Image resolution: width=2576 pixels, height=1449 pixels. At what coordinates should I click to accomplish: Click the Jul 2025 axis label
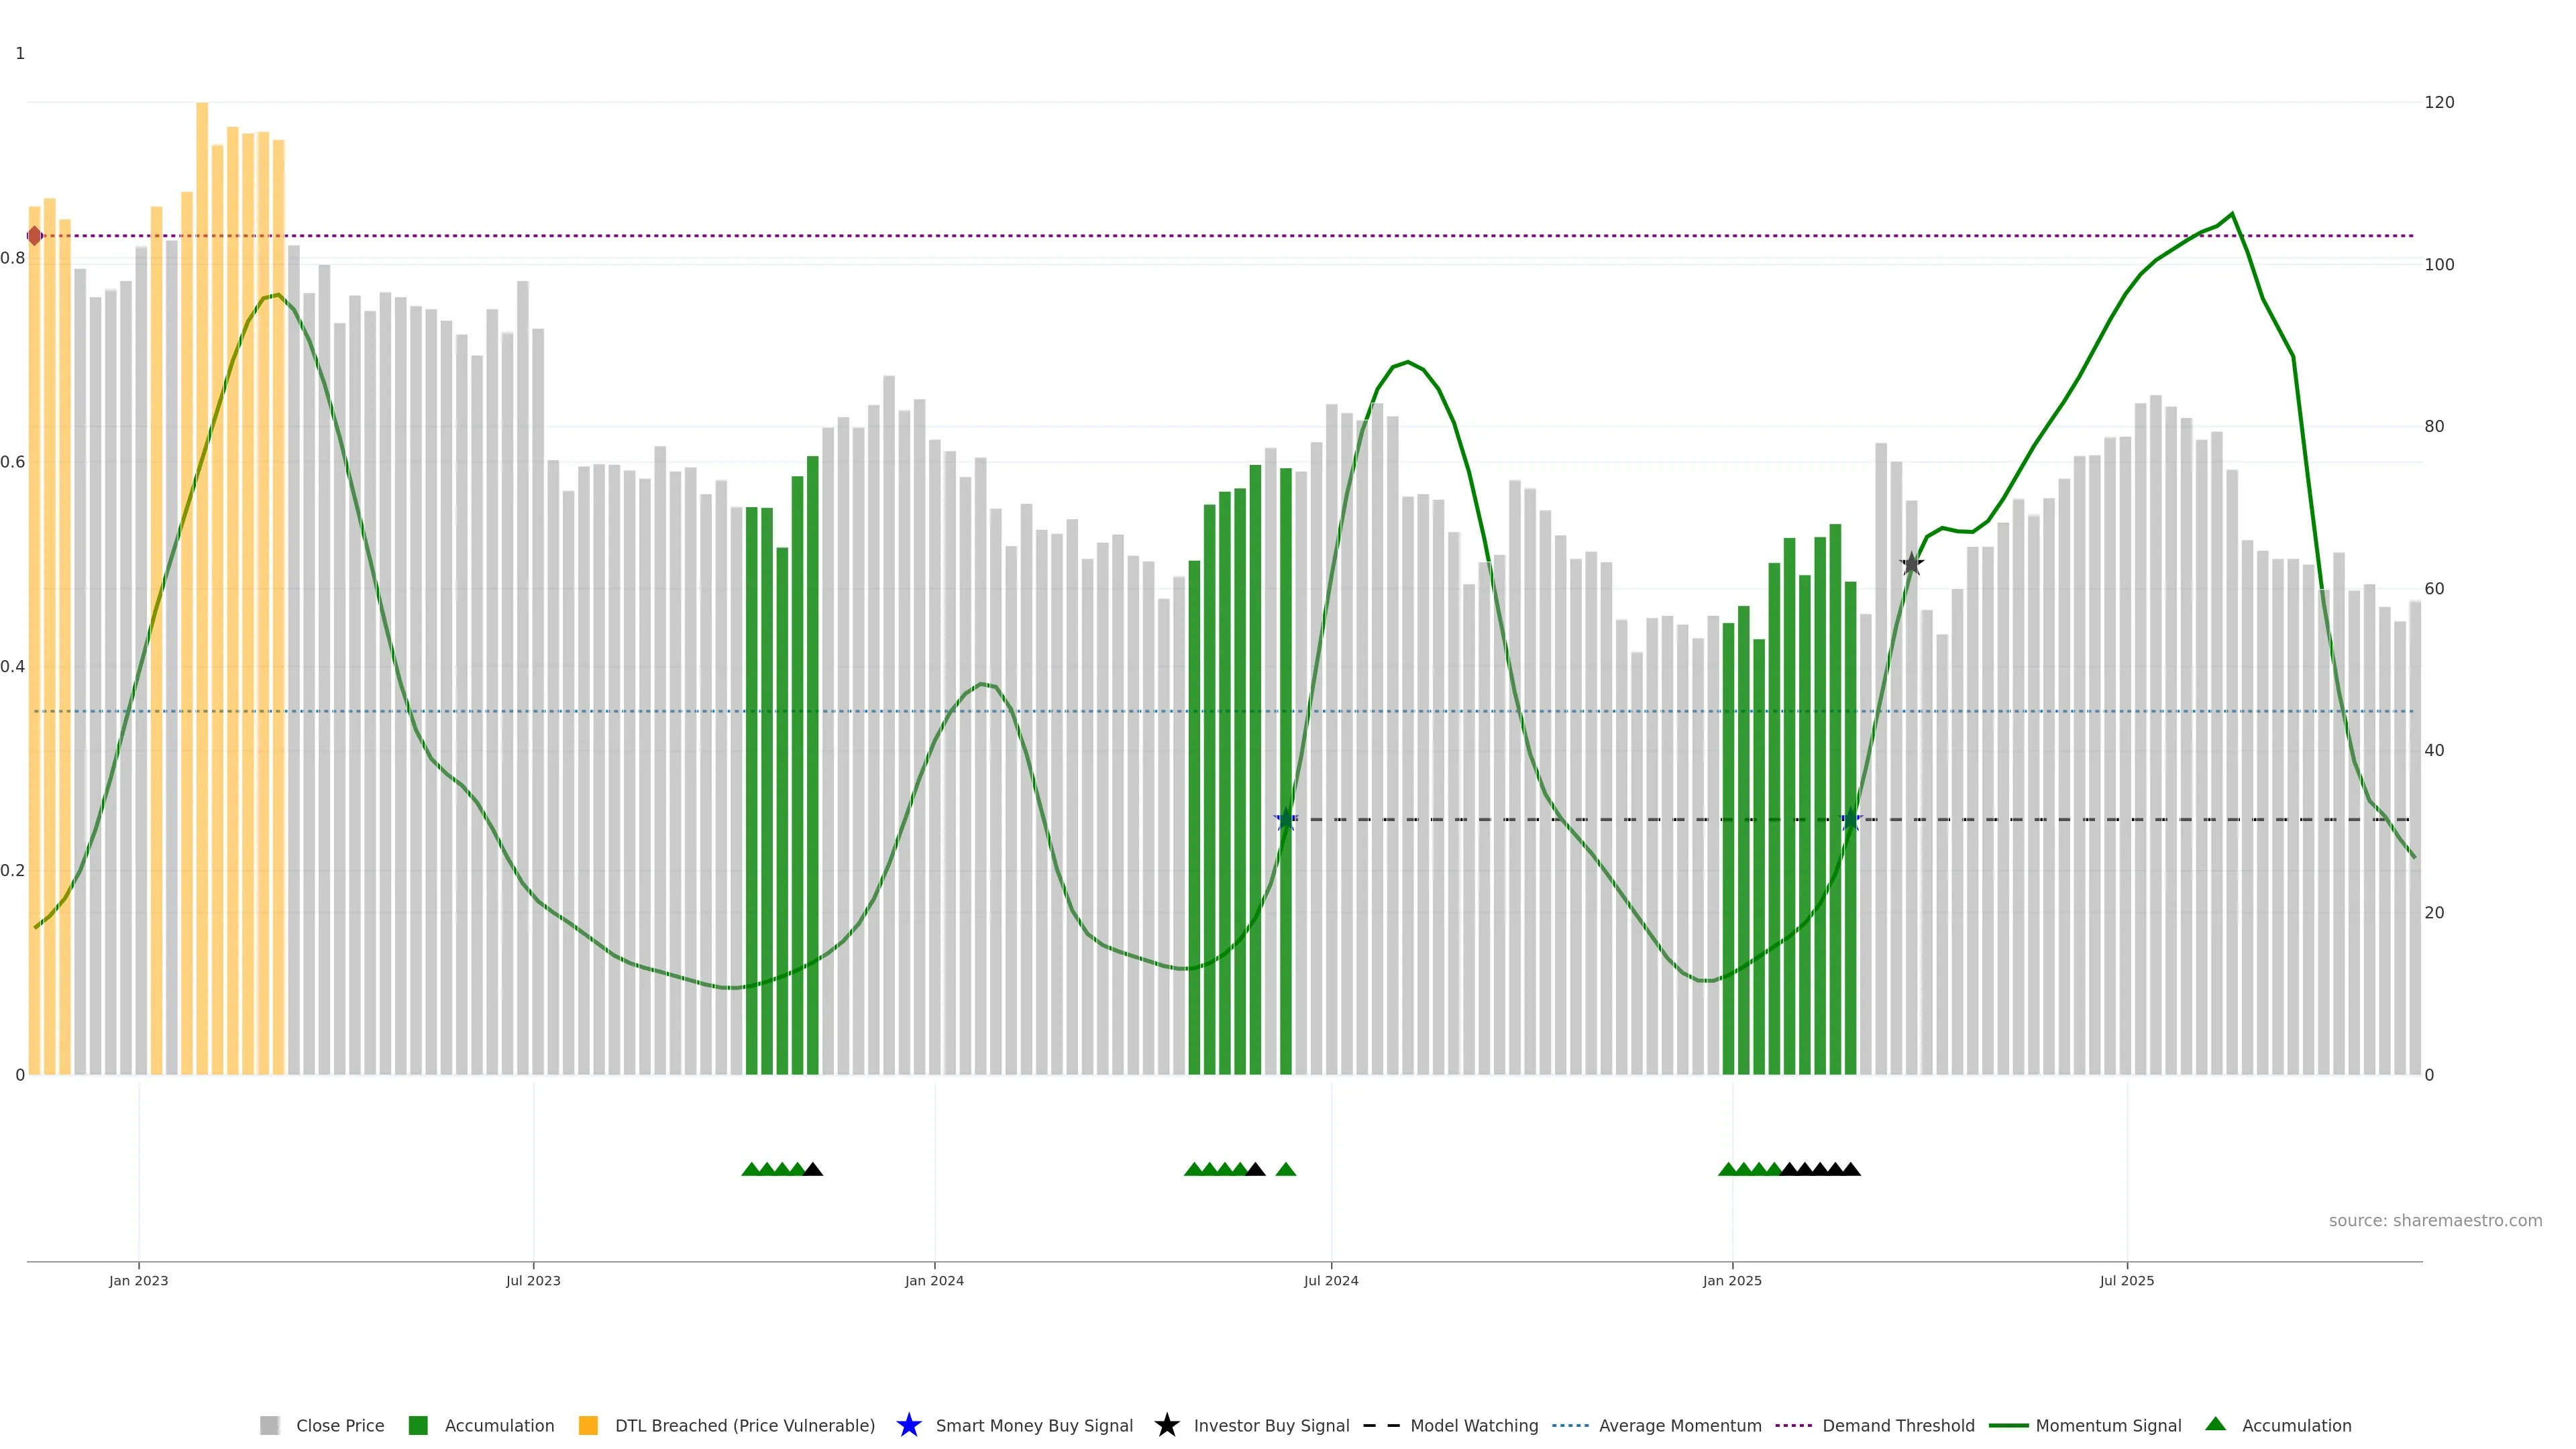pyautogui.click(x=2126, y=1280)
